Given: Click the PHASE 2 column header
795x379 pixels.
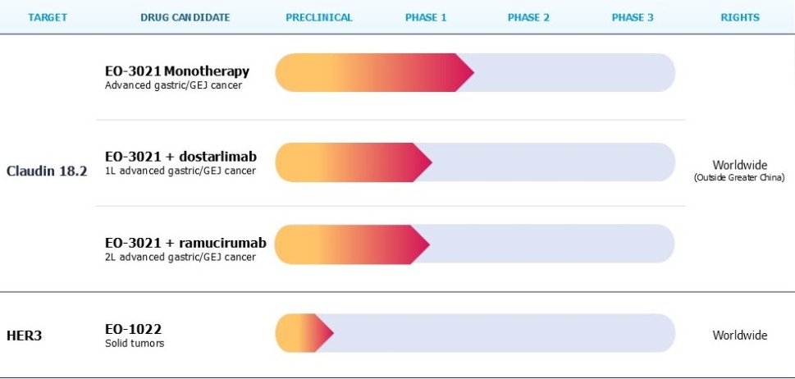Looking at the screenshot, I should 528,17.
